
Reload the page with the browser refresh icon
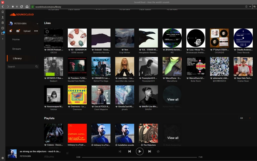22,7
